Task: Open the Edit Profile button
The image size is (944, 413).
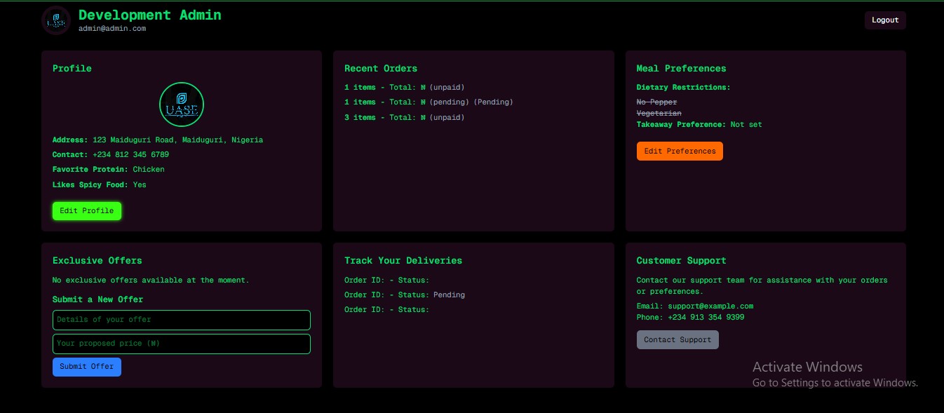Action: click(86, 211)
